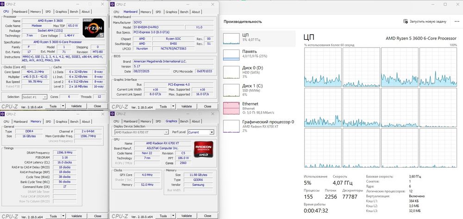The height and width of the screenshot is (219, 463).
Task: Click Tools button in CPU window
Action: 53,106
